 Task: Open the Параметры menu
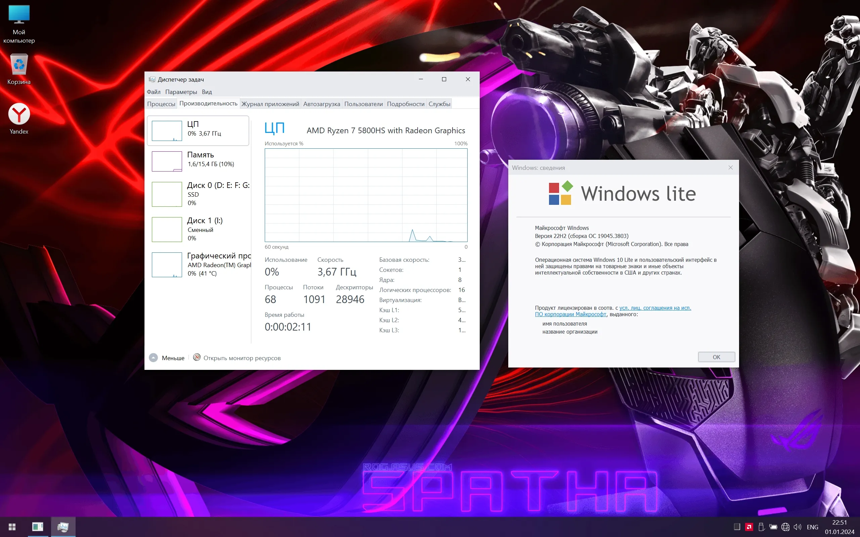pyautogui.click(x=181, y=92)
